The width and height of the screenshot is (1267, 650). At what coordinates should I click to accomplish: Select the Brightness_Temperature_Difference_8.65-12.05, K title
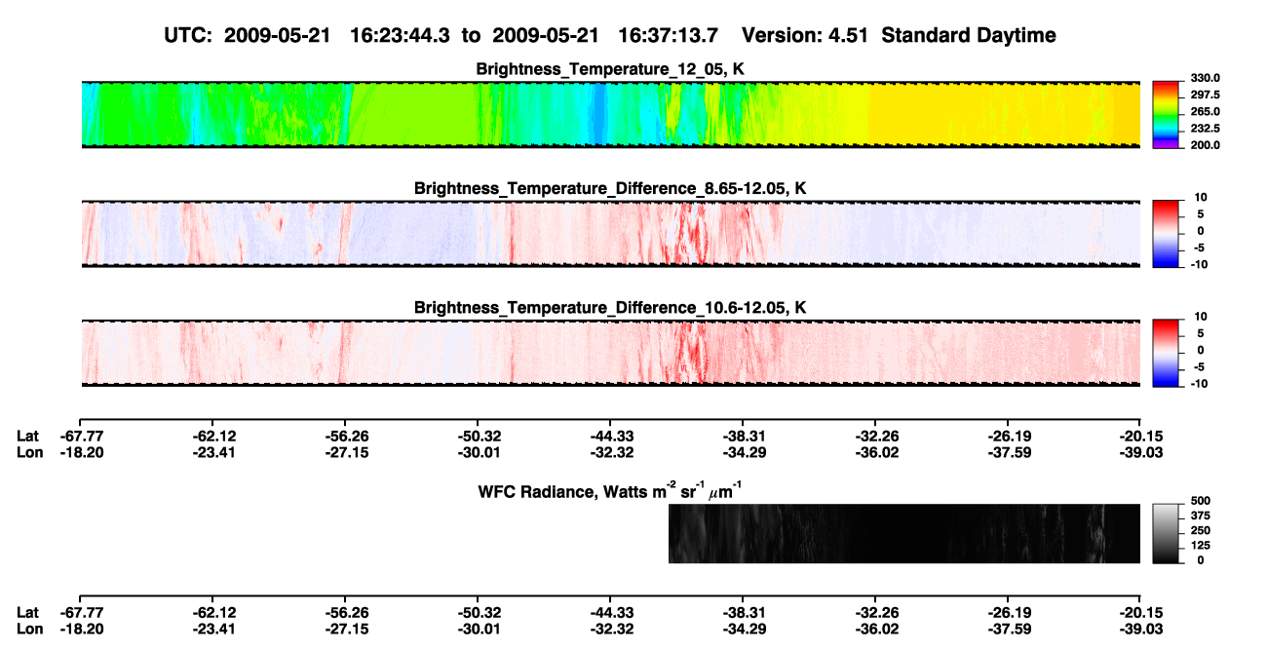point(610,188)
